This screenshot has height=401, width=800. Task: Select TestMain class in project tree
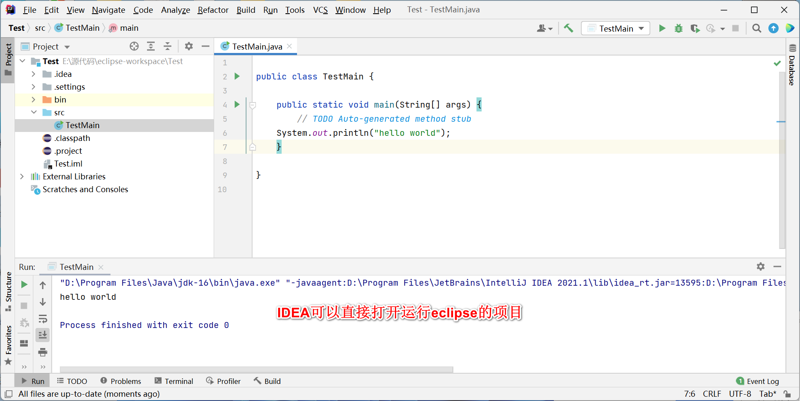pyautogui.click(x=115, y=125)
